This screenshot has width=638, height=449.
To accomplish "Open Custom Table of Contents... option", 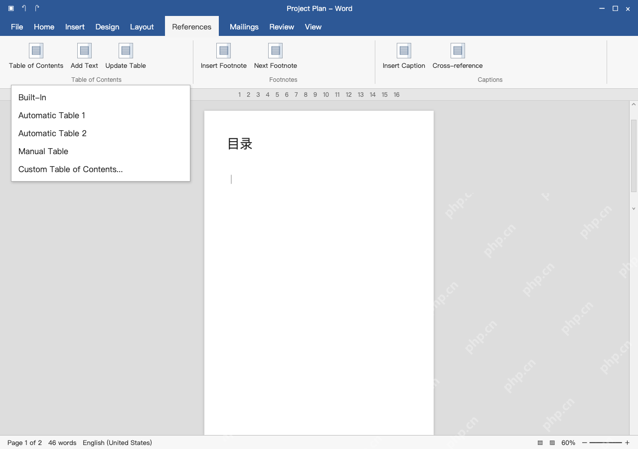I will click(101, 169).
